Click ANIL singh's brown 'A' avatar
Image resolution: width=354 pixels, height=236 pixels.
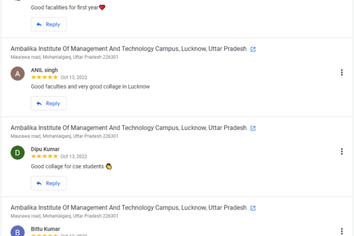(x=18, y=73)
